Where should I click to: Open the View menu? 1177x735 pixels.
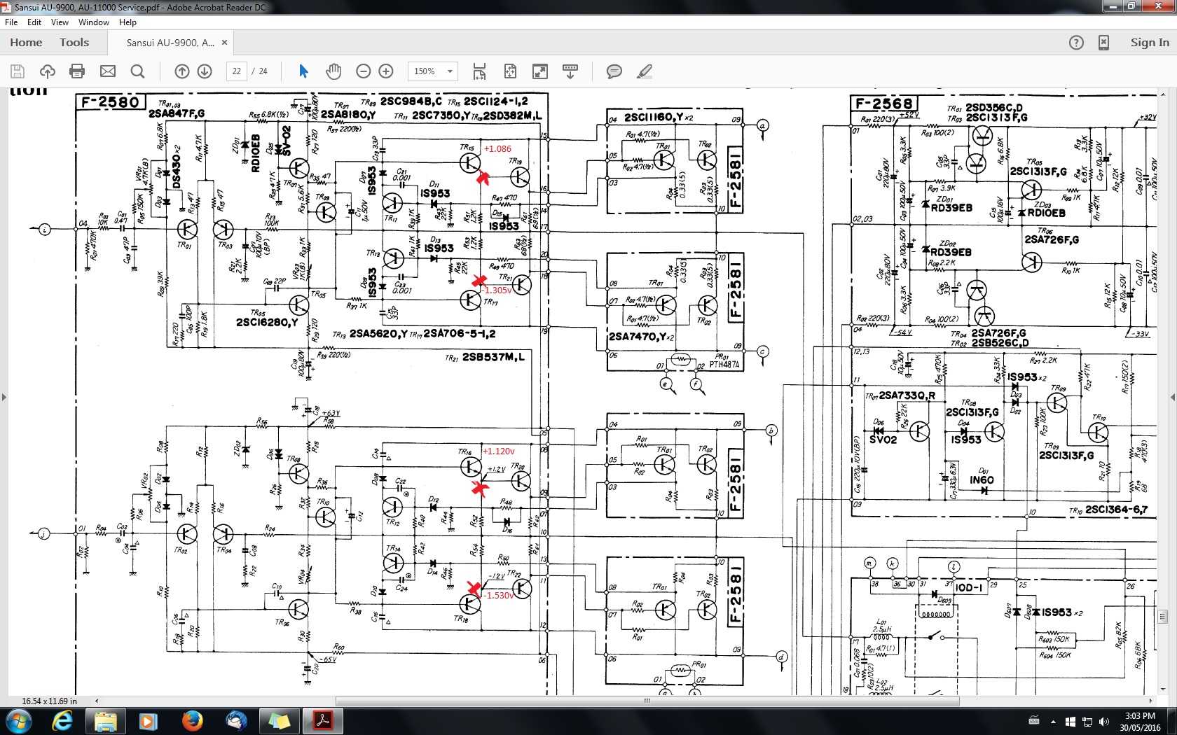60,22
